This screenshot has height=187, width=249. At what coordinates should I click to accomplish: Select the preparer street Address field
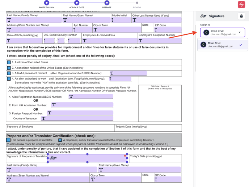tap(48, 179)
